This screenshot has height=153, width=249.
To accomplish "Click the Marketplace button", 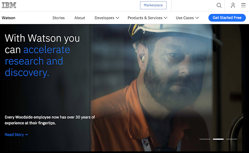I will click(153, 5).
